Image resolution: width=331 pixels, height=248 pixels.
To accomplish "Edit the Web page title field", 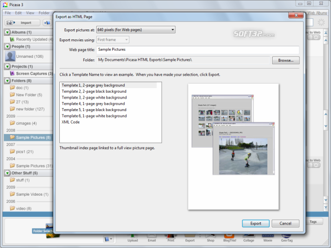I will pyautogui.click(x=197, y=50).
